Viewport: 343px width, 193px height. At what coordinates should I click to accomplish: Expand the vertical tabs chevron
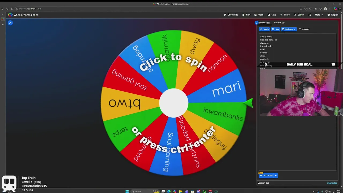tap(3, 14)
